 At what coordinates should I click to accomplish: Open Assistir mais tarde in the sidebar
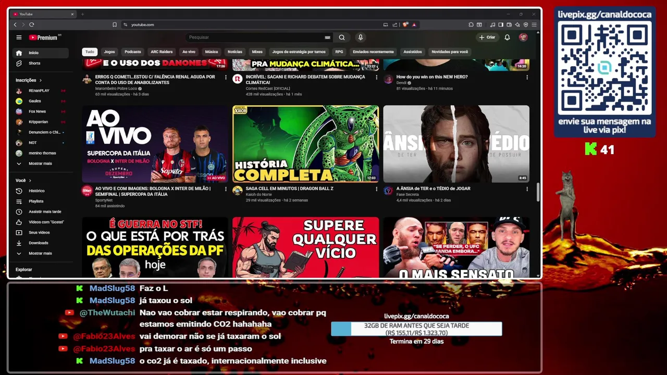coord(40,211)
